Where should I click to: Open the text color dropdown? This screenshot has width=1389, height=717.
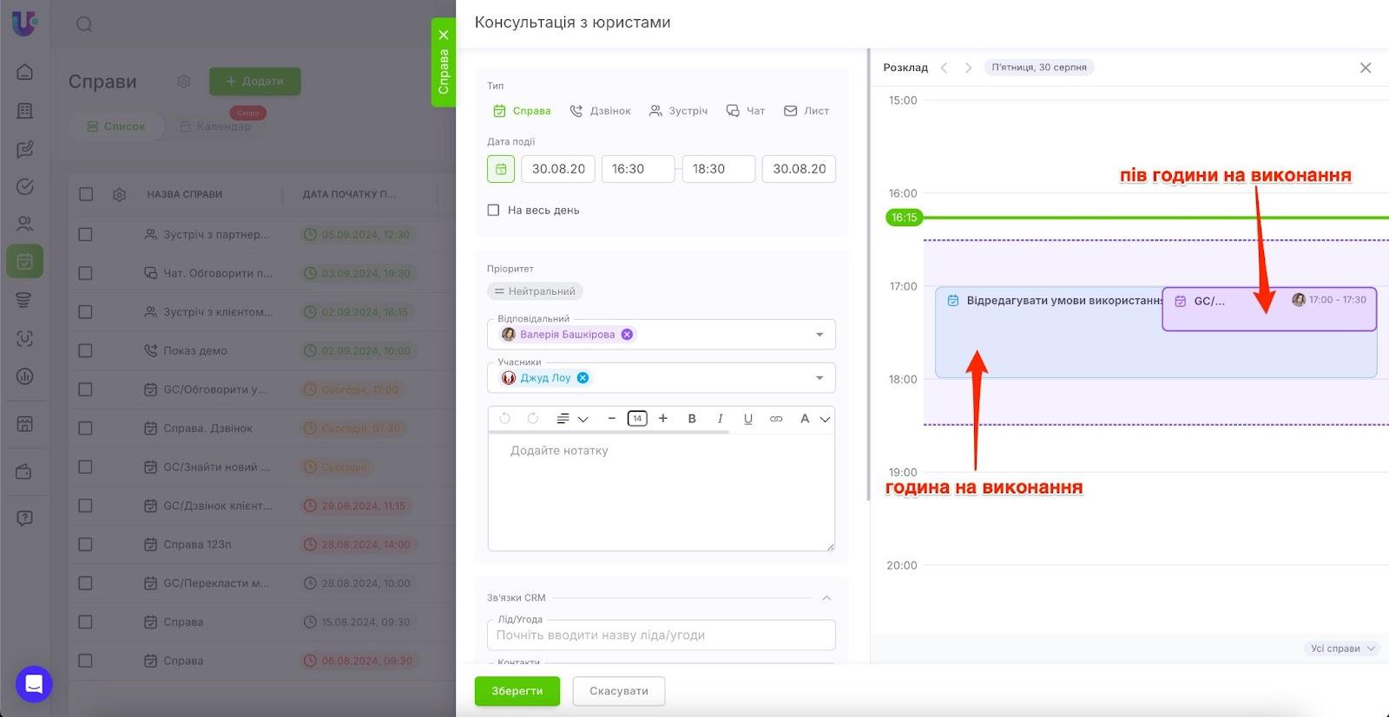[814, 419]
